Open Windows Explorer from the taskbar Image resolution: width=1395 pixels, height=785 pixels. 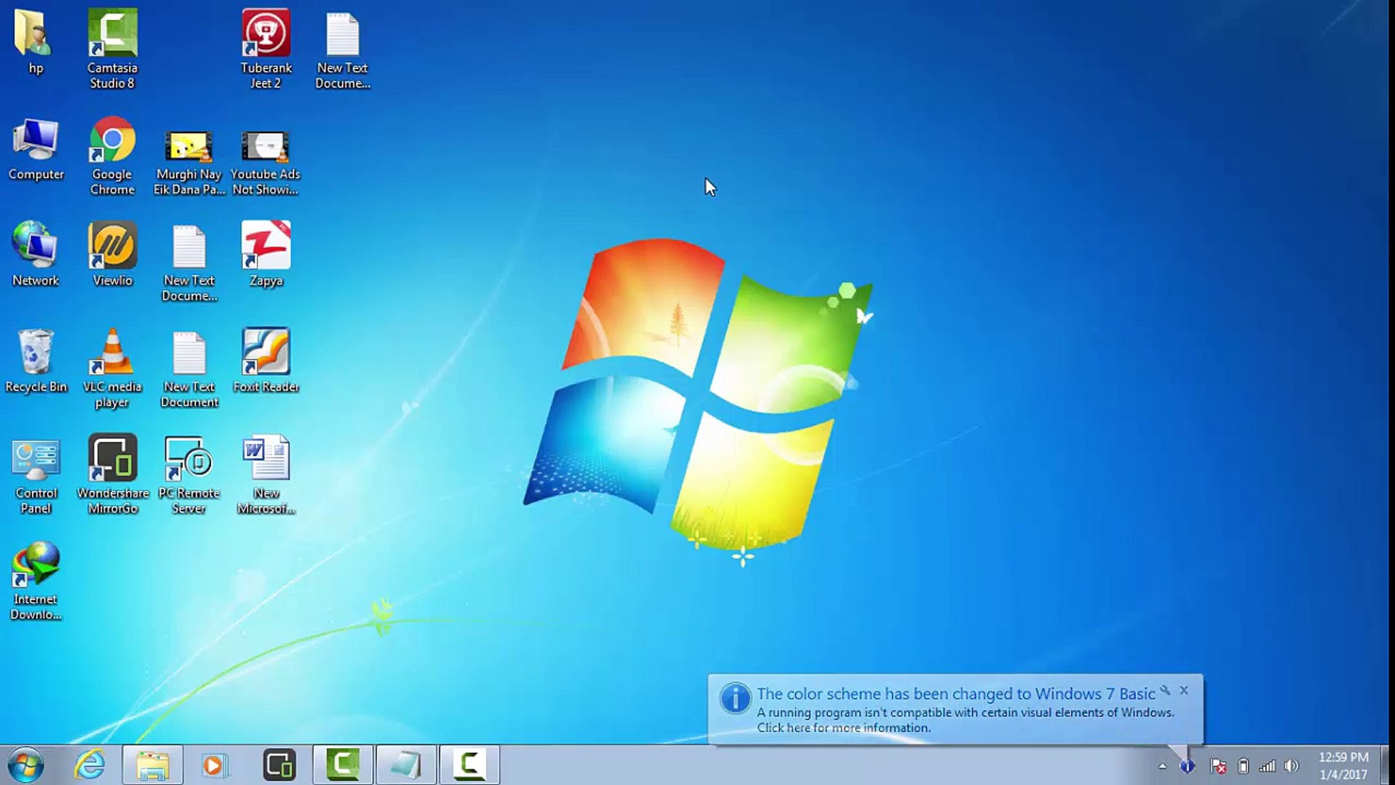(x=152, y=765)
